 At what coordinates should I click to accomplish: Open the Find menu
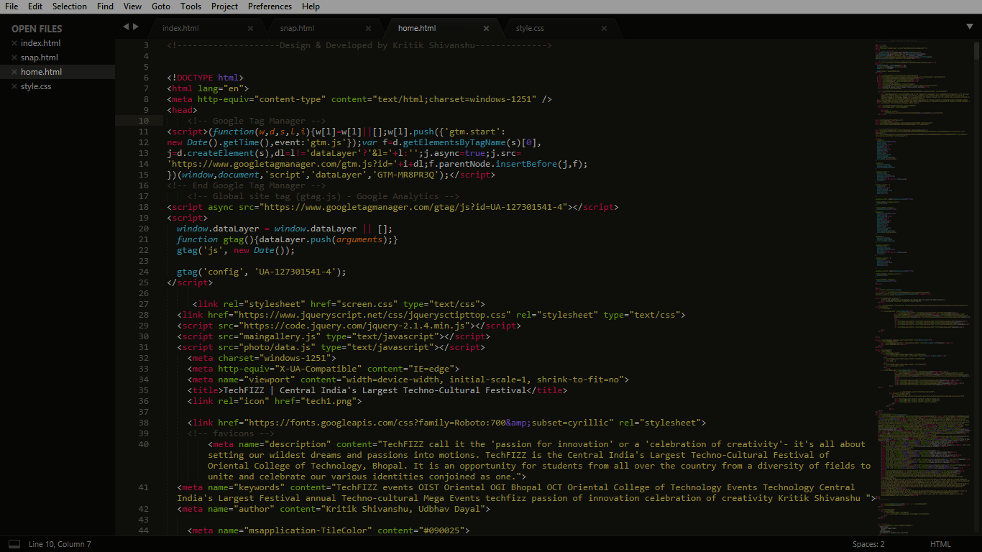105,6
